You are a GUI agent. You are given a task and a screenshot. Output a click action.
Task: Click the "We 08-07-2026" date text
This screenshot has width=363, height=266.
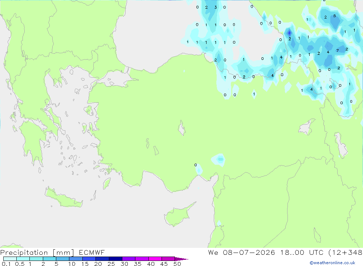point(241,253)
